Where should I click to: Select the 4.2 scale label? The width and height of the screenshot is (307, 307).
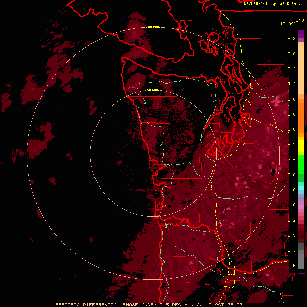point(292,145)
